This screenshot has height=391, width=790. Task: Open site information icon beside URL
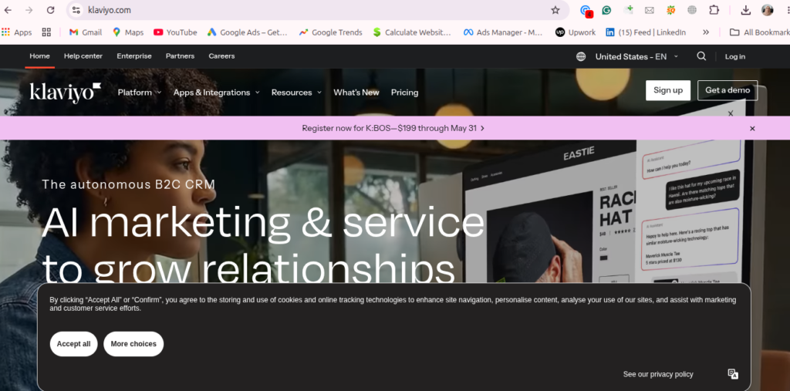[x=76, y=10]
